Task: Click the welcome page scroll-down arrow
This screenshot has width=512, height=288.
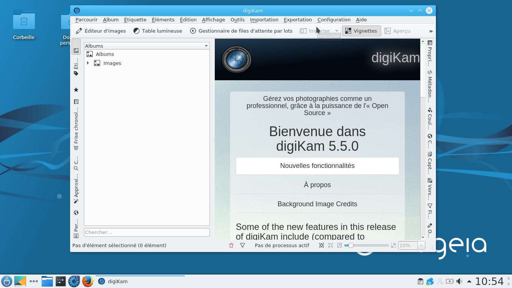Action: point(423,237)
